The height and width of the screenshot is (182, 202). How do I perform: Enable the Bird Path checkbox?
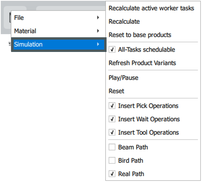click(x=112, y=161)
